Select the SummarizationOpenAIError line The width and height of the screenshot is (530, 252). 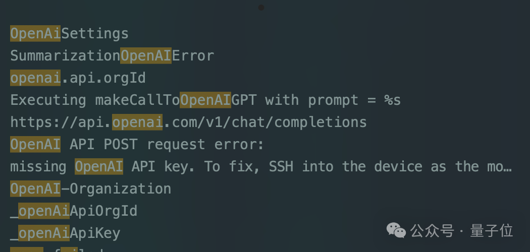(x=112, y=55)
